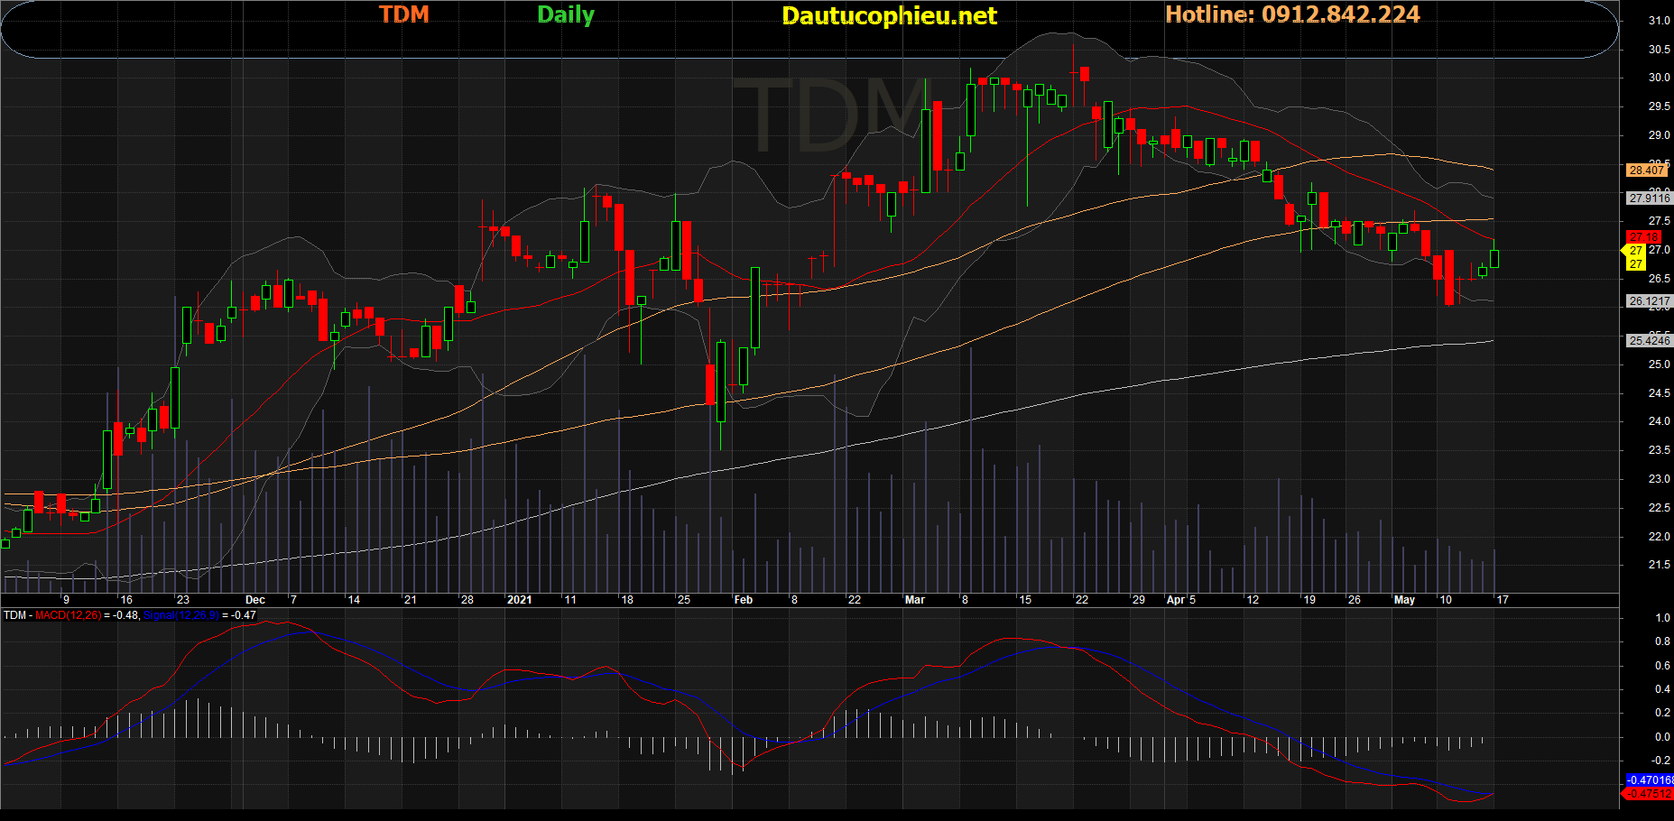The height and width of the screenshot is (821, 1674).
Task: Click the orange 28.407 price tag
Action: pyautogui.click(x=1647, y=170)
